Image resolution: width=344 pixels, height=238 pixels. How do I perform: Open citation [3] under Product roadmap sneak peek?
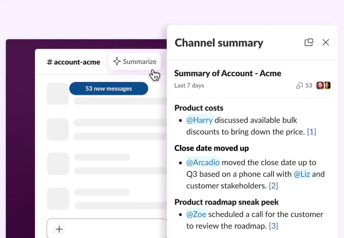coord(273,226)
